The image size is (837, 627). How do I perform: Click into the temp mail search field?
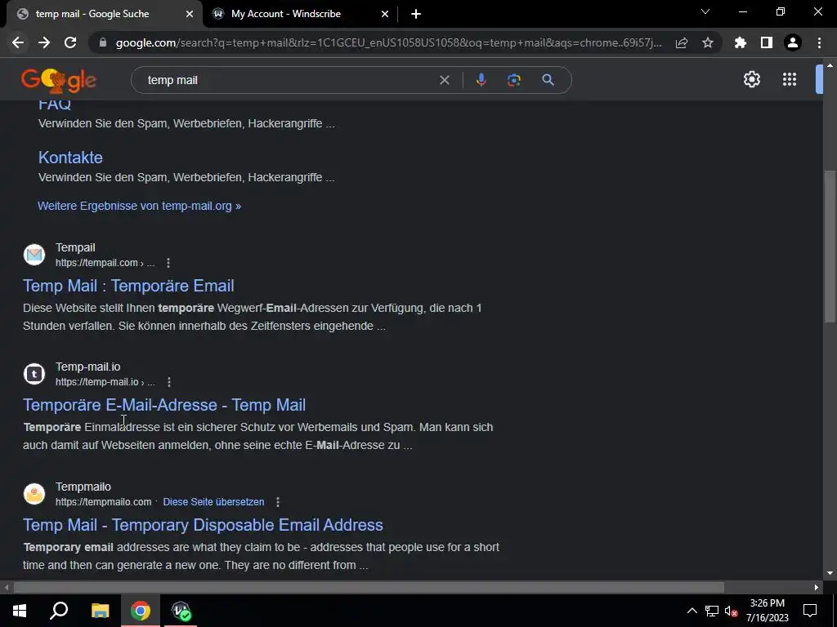coord(289,80)
